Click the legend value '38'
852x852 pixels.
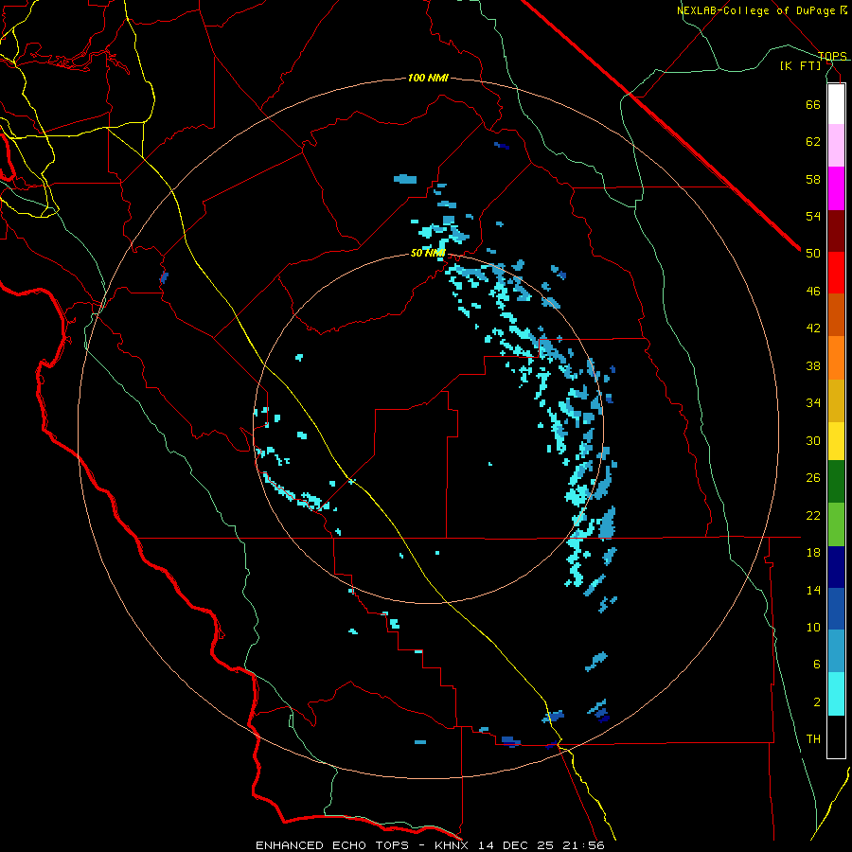tap(813, 365)
